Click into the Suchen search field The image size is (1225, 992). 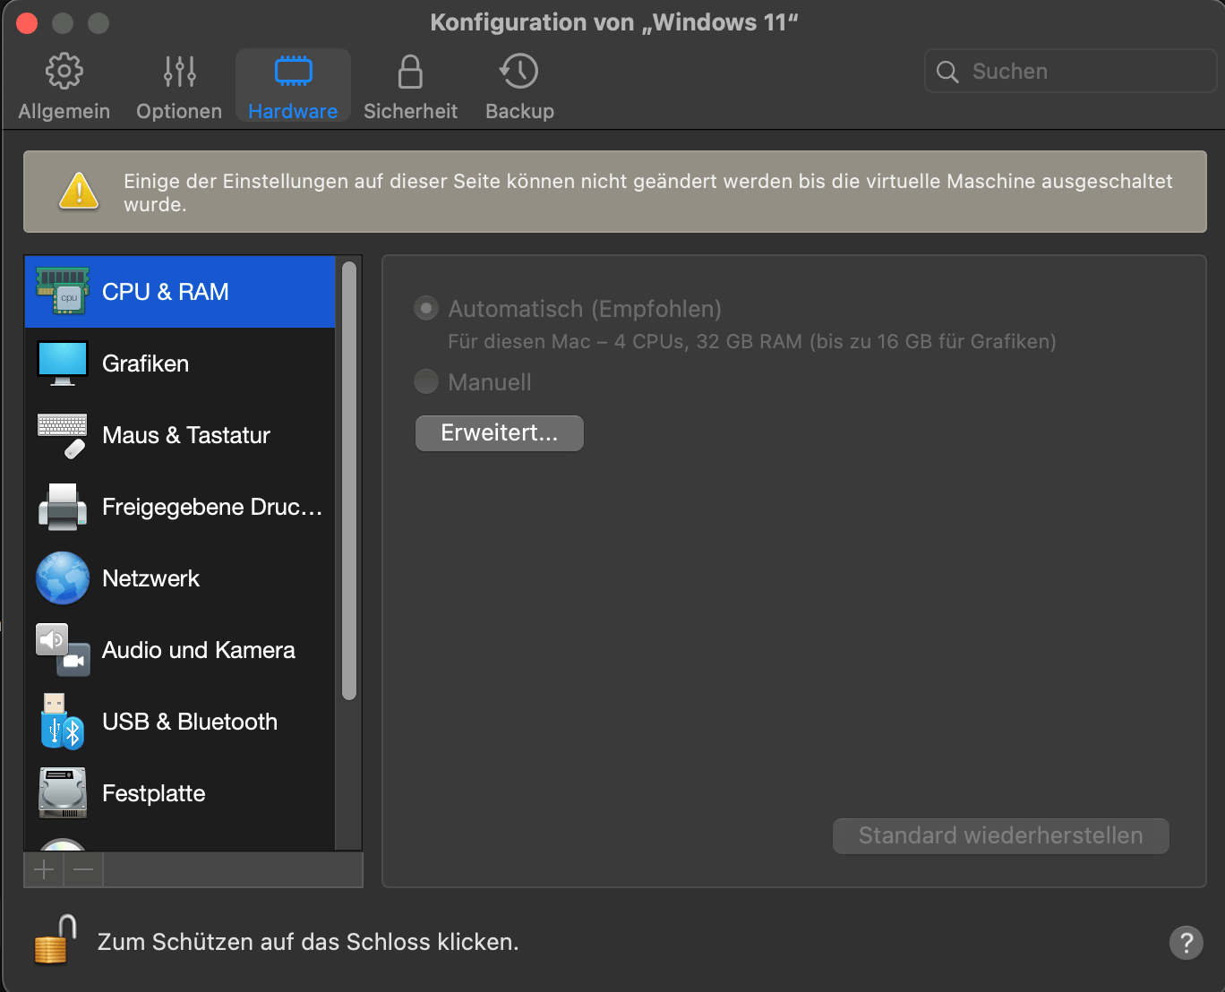[x=1070, y=71]
